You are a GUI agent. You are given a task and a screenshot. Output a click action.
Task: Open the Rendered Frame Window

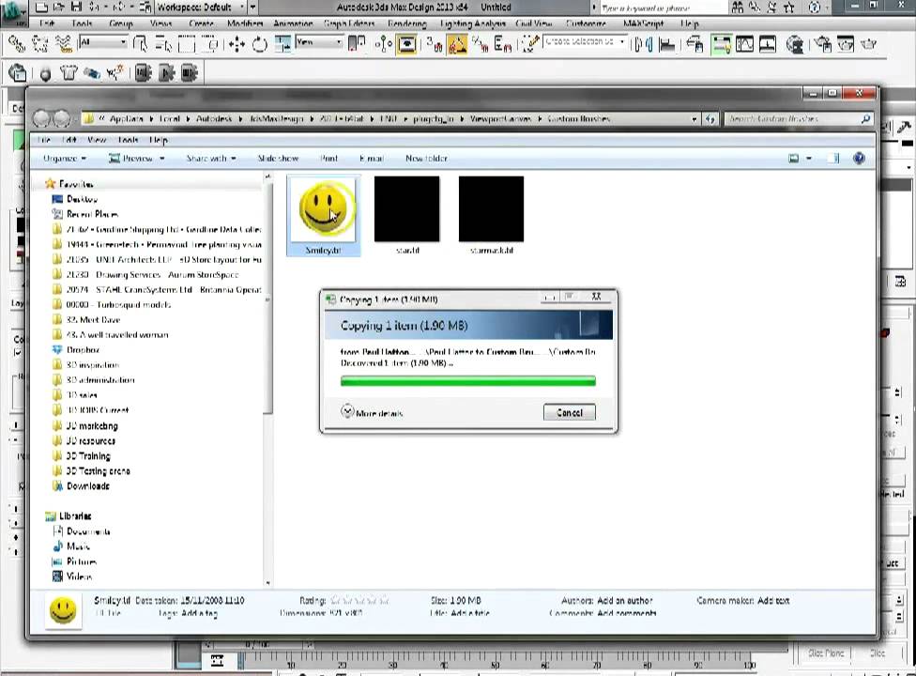click(x=846, y=44)
